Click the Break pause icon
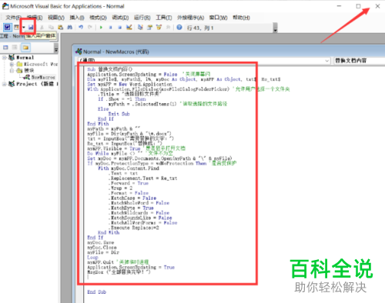This screenshot has height=303, width=385. click(110, 27)
